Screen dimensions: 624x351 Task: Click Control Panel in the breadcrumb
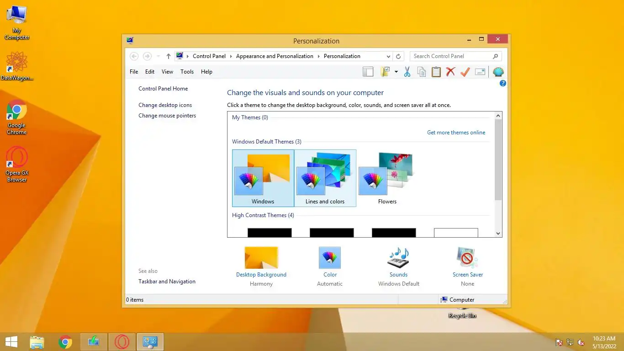point(209,56)
